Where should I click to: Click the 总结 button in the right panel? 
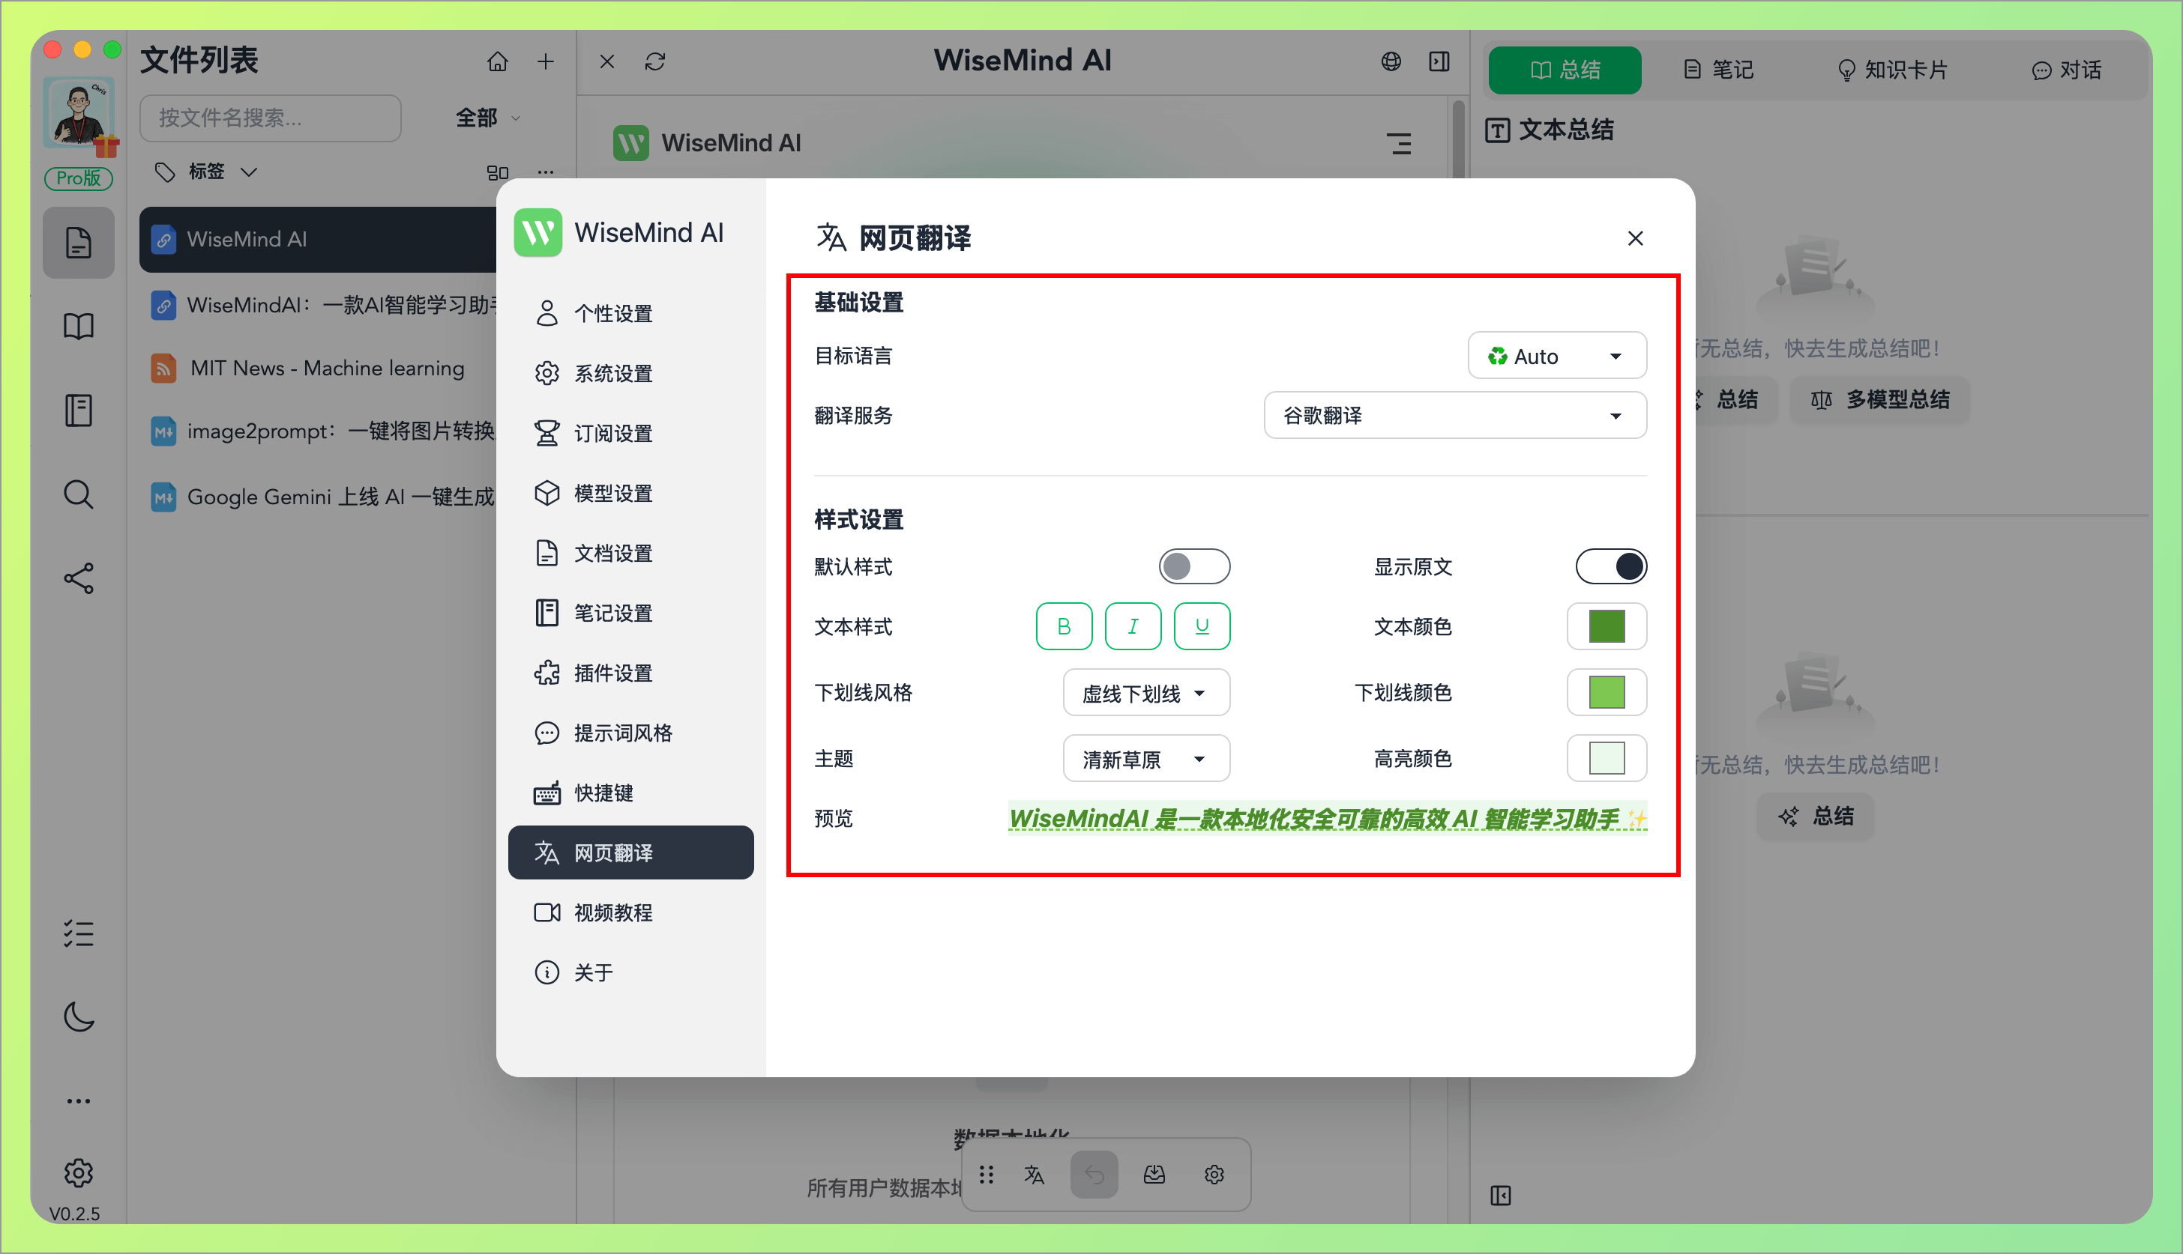point(1815,816)
